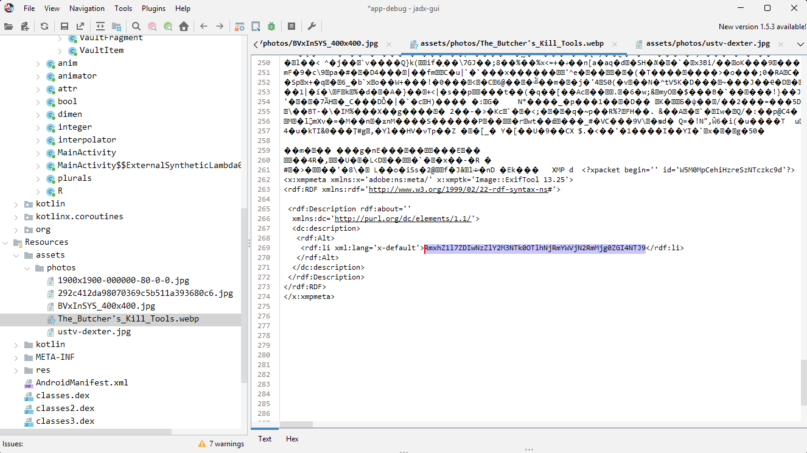Screen dimensions: 807x453
Task: Click the Open file toolbar icon
Action: click(x=9, y=26)
